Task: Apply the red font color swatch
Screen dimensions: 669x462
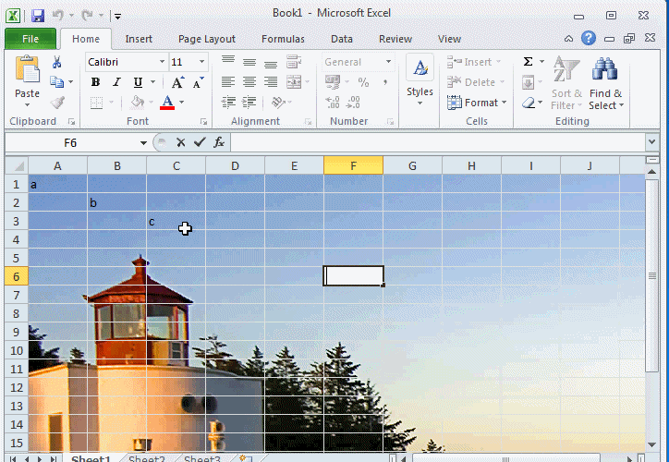Action: tap(167, 103)
